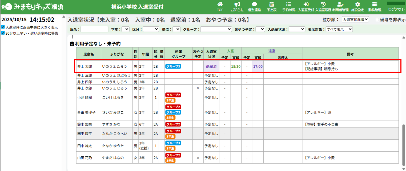Click the グループ3 badge for 井上 太郎
406x171 pixels.
pos(173,66)
